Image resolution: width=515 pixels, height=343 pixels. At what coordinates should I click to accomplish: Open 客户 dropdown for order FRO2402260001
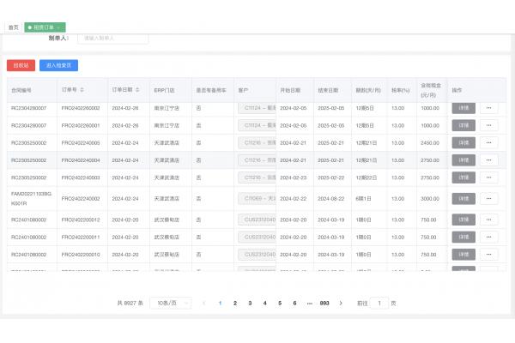coord(256,125)
